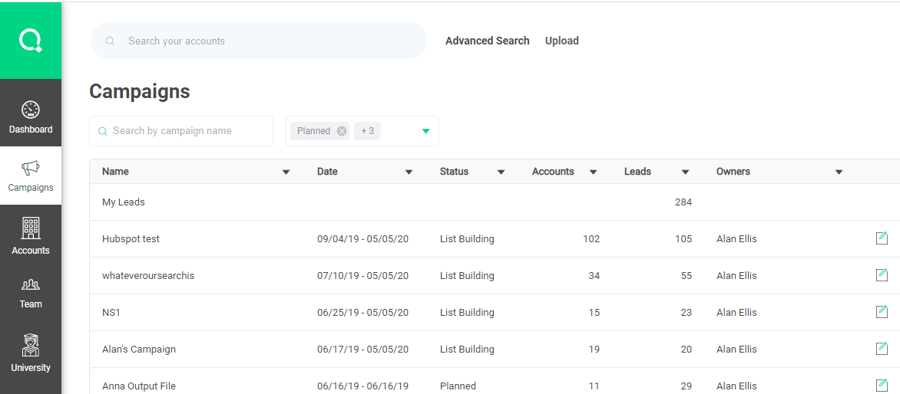Click the Upload link
The image size is (900, 394).
point(561,41)
